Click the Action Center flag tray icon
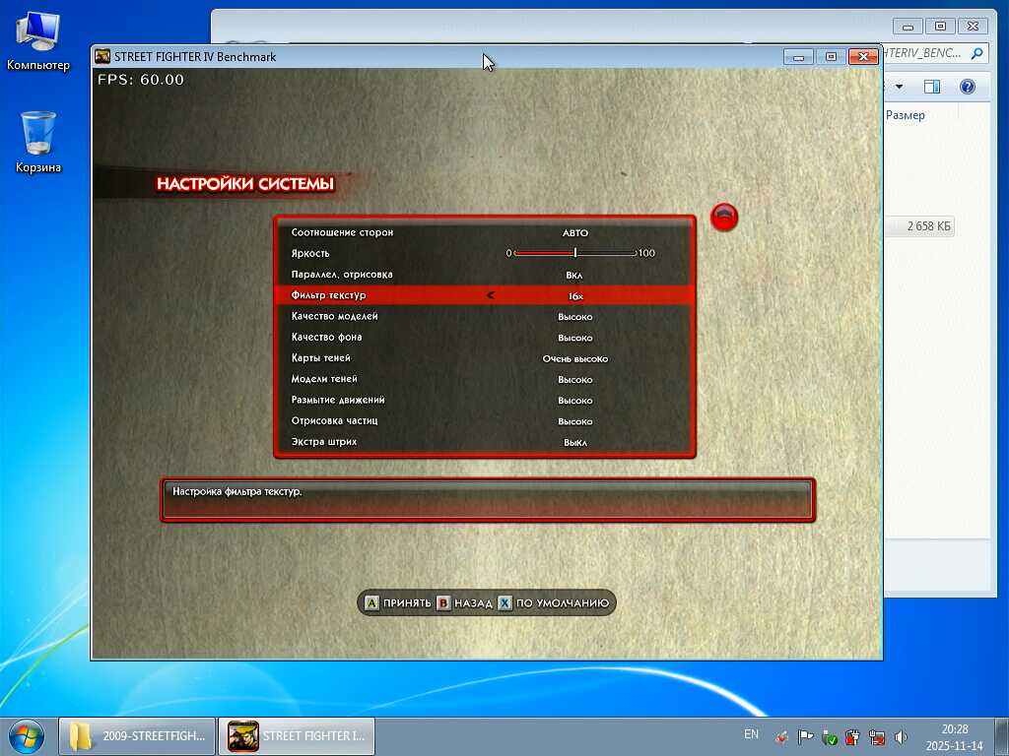The height and width of the screenshot is (756, 1009). pyautogui.click(x=805, y=737)
